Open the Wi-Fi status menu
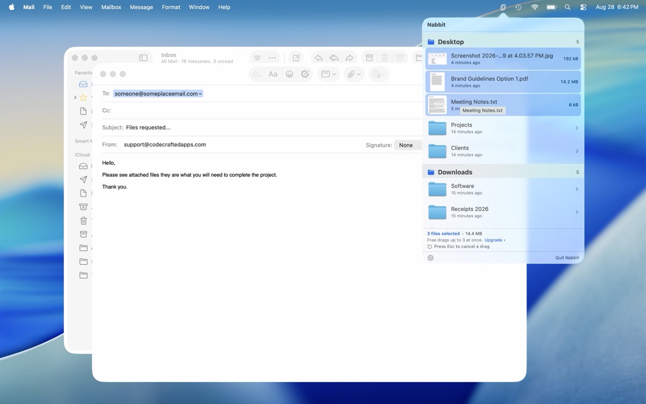The image size is (646, 404). point(535,8)
